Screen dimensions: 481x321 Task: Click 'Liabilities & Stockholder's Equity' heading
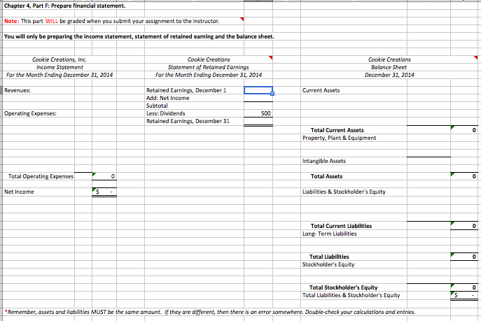pos(344,192)
